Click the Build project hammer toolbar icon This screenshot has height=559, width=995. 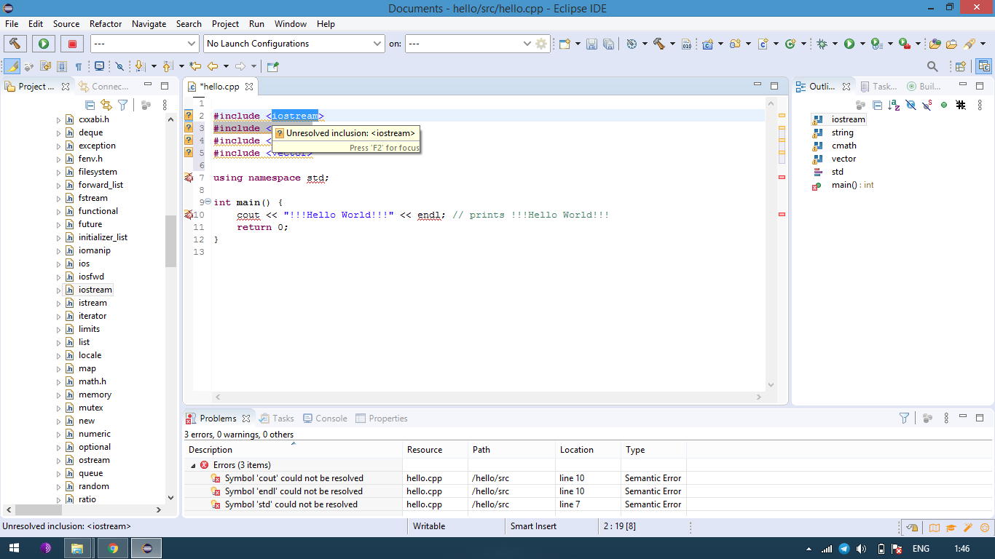click(x=659, y=44)
